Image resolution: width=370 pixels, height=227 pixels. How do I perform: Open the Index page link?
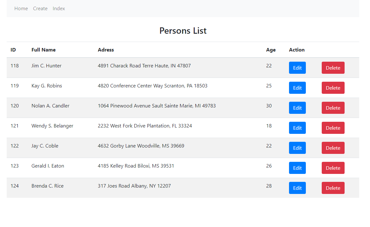coord(59,9)
